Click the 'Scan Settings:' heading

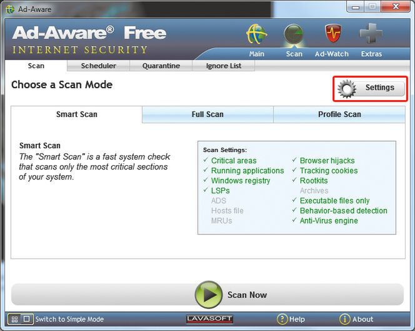pos(225,150)
